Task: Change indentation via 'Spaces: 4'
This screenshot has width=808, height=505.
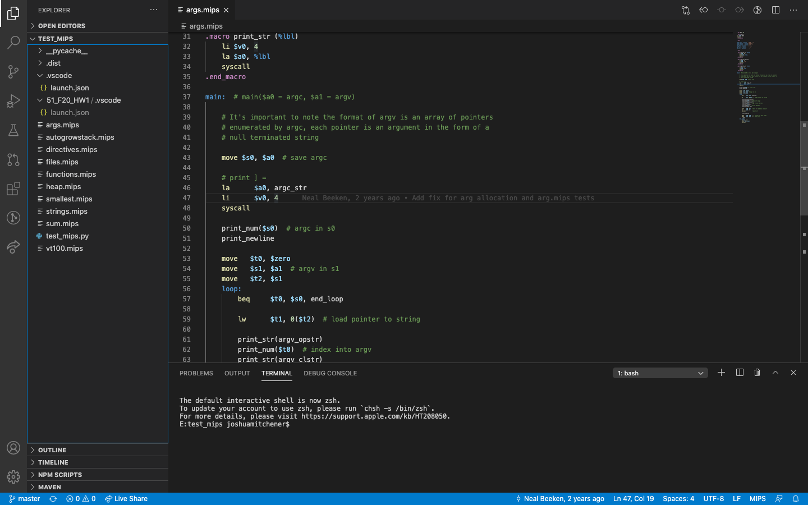Action: (x=678, y=499)
